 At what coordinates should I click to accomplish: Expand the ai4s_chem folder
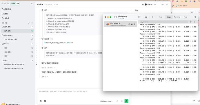(7, 35)
